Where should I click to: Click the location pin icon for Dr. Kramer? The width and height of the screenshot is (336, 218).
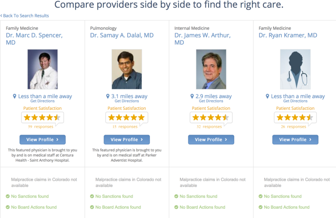coord(267,96)
